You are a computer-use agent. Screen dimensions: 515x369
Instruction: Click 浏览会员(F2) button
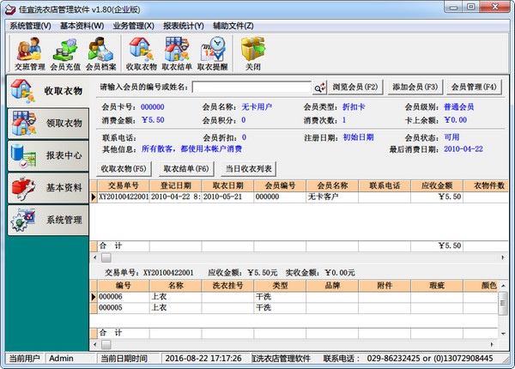tap(355, 87)
